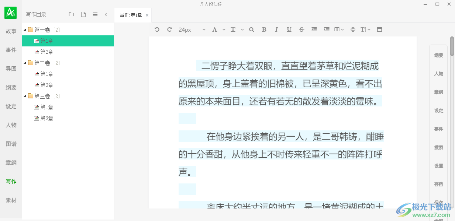Open 第1章 under 第二卷
The height and width of the screenshot is (221, 455).
point(44,74)
